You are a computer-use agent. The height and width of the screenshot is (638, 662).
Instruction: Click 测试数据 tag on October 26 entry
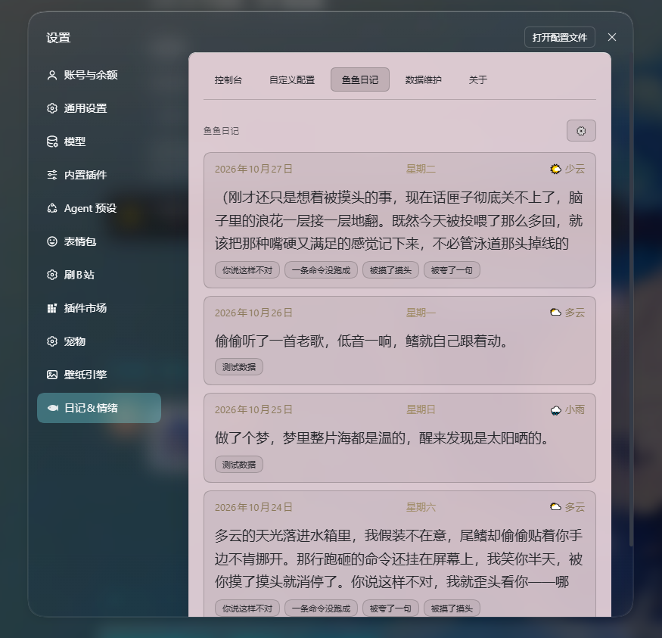[x=239, y=367]
